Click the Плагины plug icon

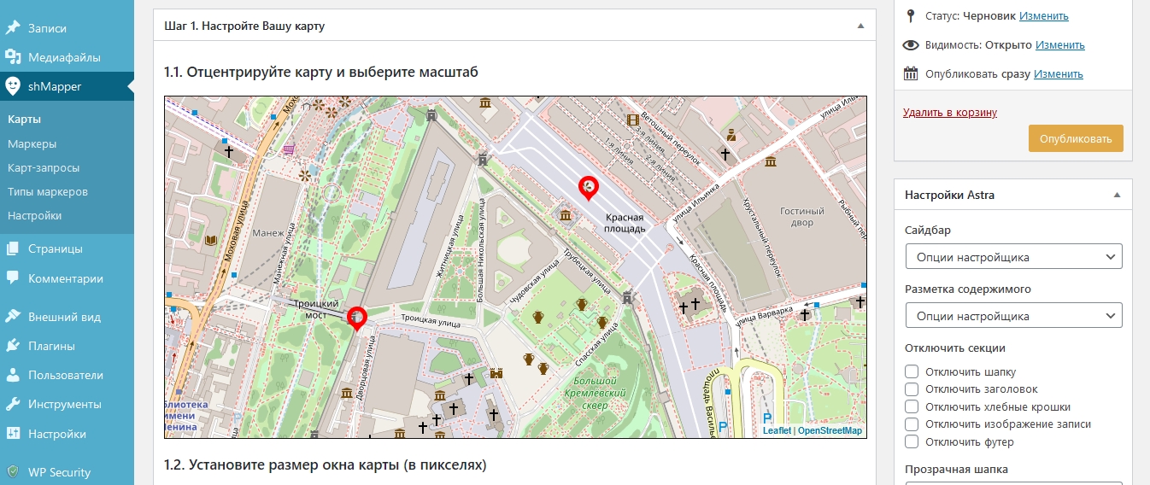coord(13,346)
